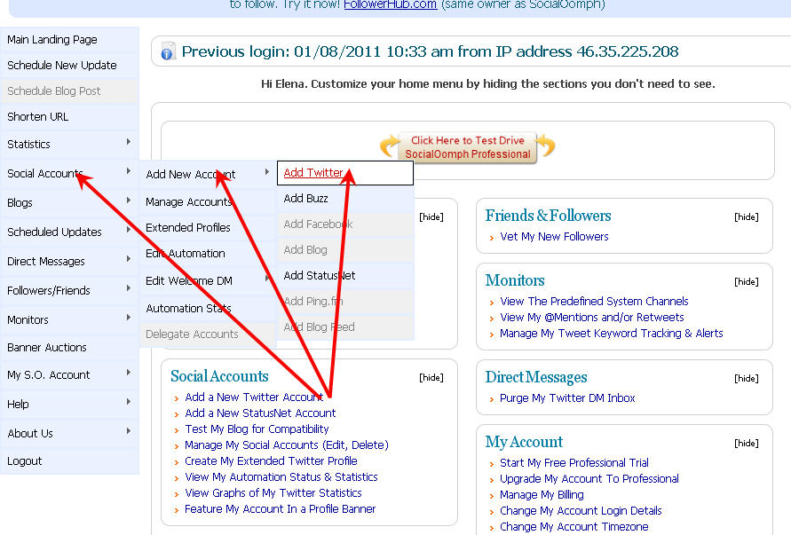
Task: Hide the Direct Messages section
Action: pos(746,378)
